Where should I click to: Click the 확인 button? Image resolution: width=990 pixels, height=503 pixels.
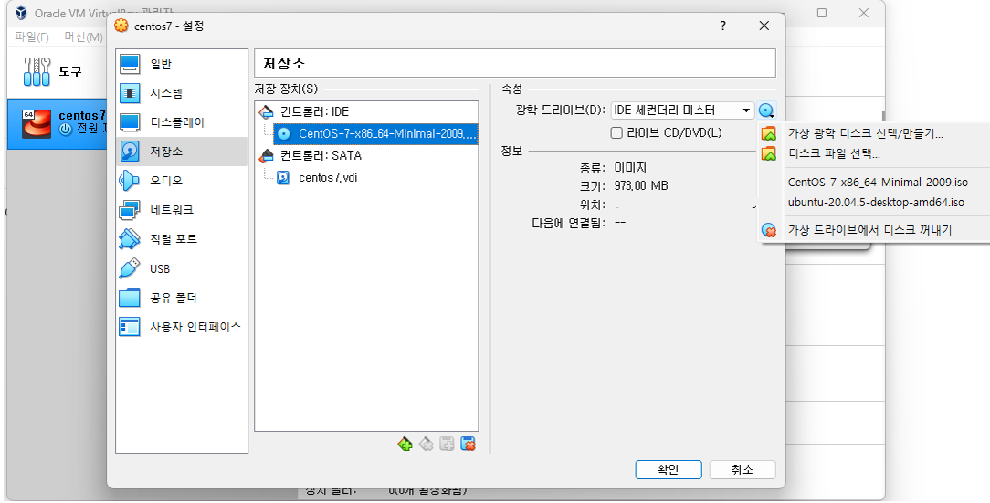coord(669,469)
